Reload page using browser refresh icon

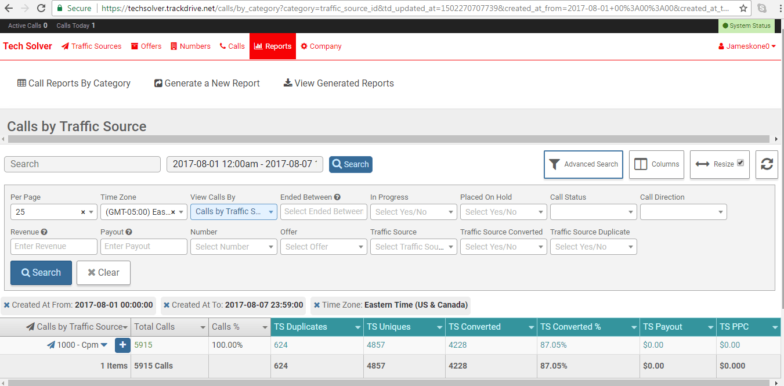pos(41,8)
